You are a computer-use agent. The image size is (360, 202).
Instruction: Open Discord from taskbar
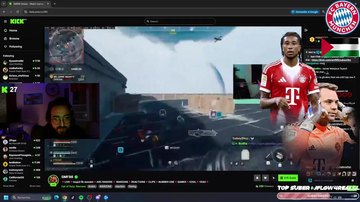click(98, 198)
